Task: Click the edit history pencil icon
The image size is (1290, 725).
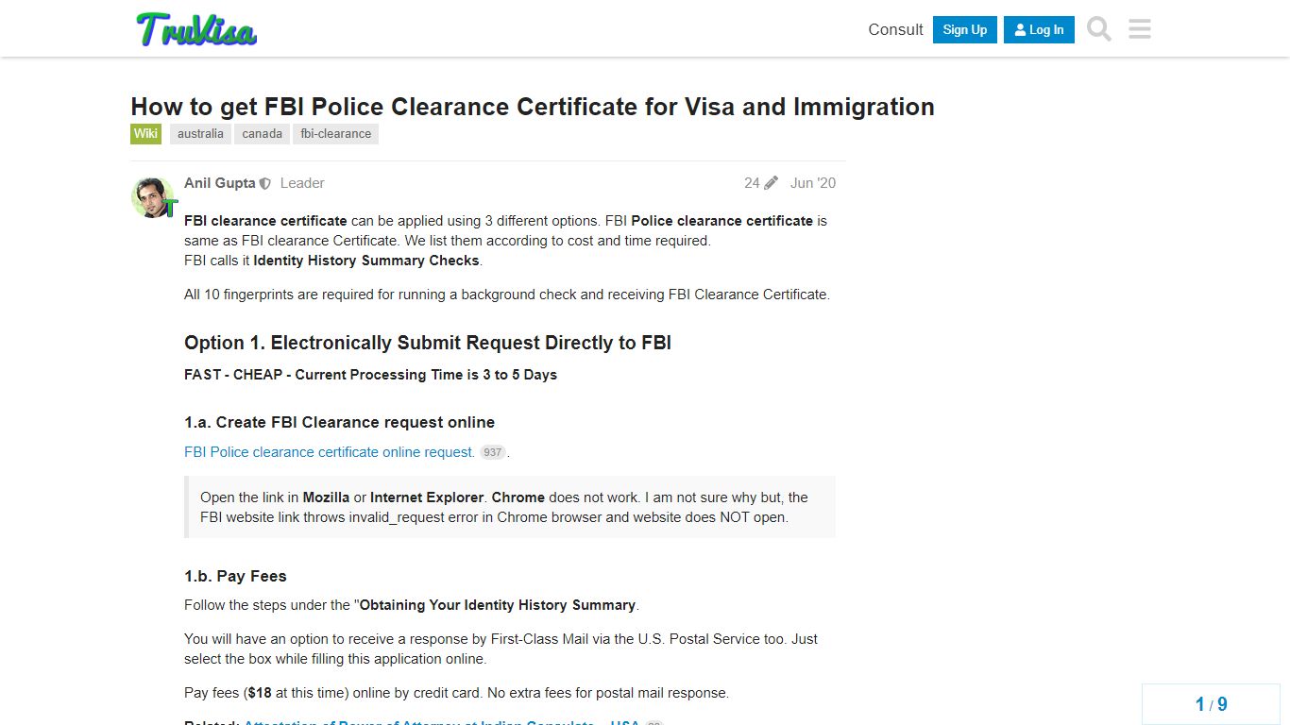Action: point(771,183)
